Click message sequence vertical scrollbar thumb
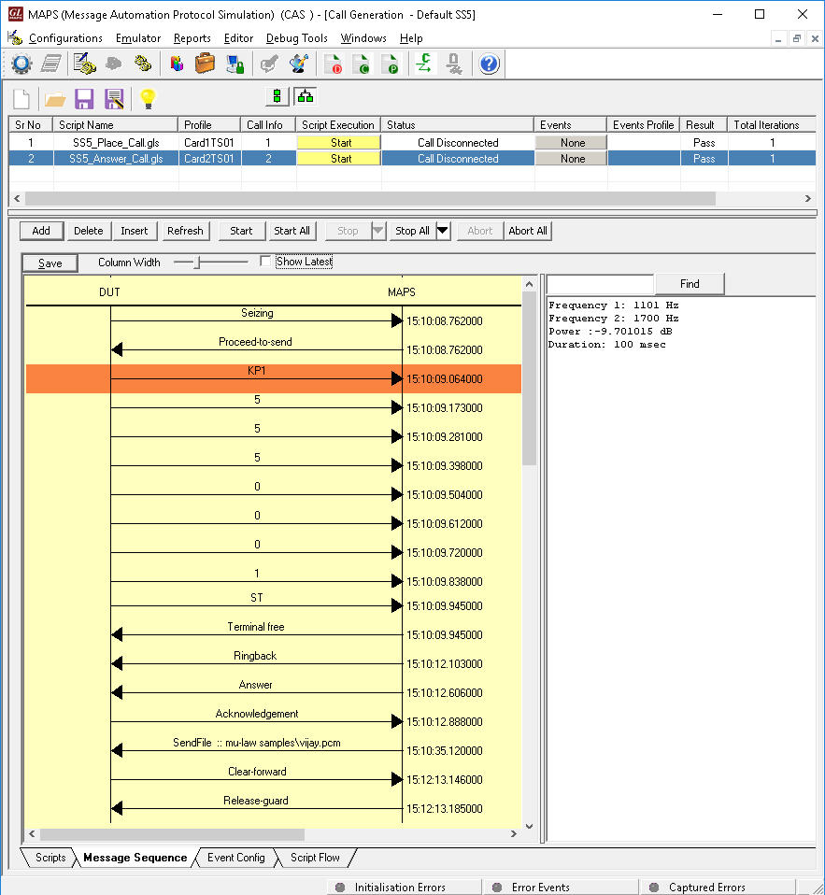 coord(529,377)
